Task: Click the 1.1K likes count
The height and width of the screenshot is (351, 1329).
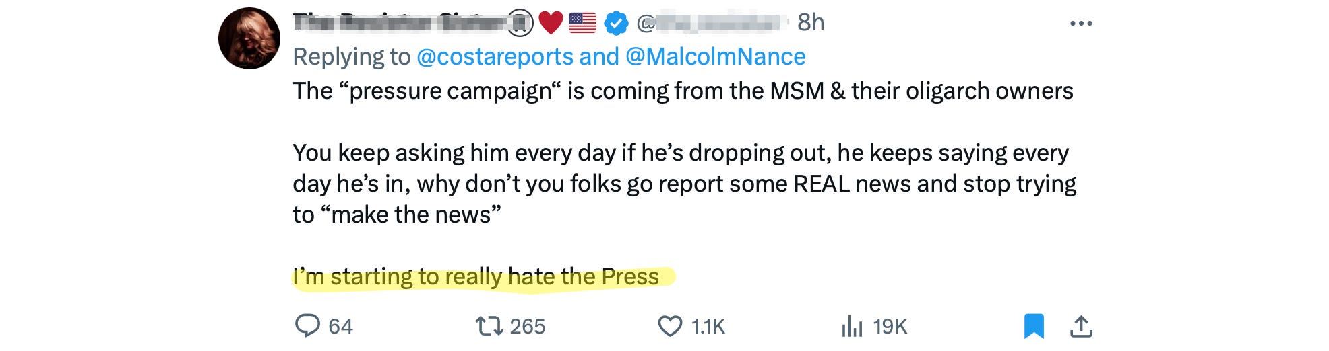Action: (708, 326)
